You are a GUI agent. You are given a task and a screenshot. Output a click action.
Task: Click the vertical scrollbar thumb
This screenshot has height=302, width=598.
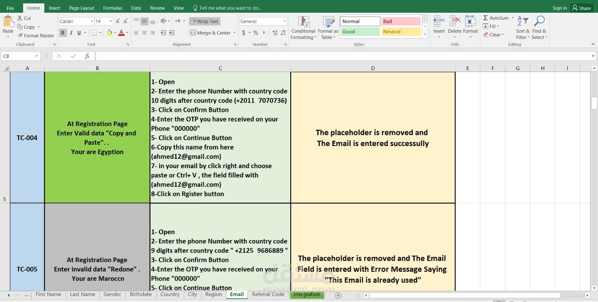(594, 103)
